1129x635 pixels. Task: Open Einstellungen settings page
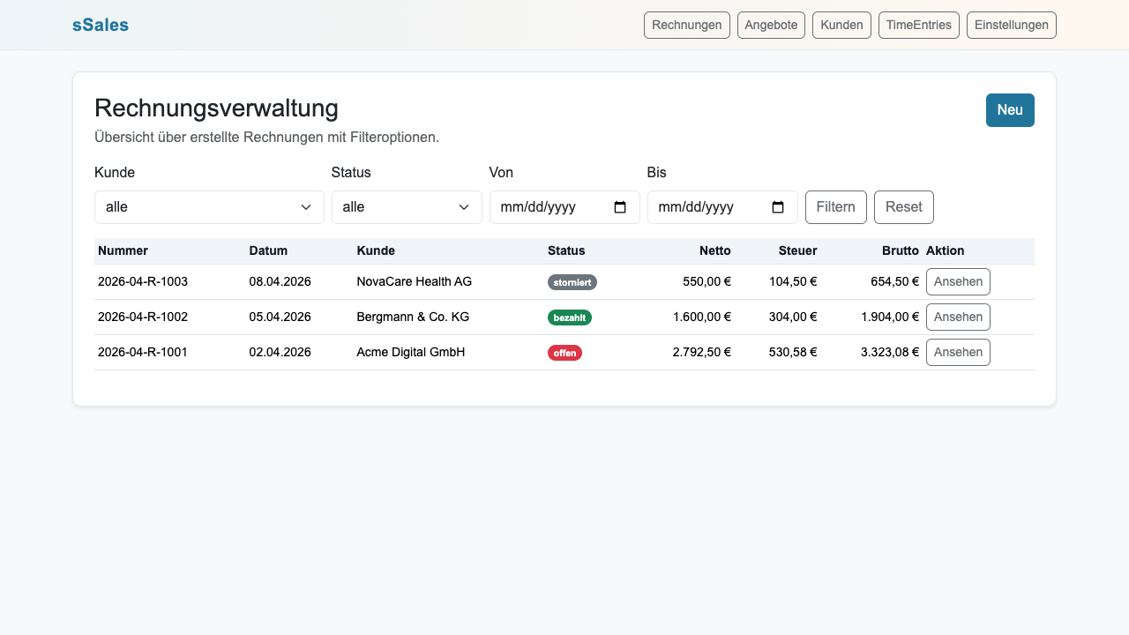point(1012,25)
